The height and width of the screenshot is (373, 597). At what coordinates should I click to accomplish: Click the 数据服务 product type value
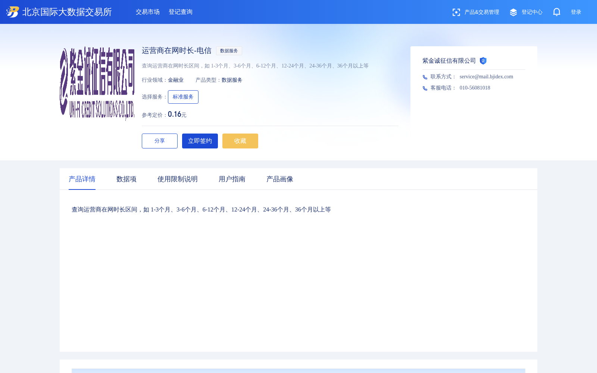232,80
